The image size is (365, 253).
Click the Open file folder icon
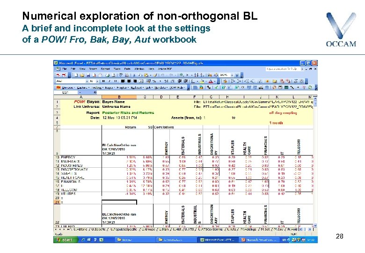click(82, 75)
